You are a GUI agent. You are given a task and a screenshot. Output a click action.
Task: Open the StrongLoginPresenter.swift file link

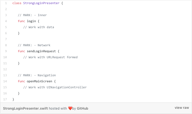pos(25,108)
